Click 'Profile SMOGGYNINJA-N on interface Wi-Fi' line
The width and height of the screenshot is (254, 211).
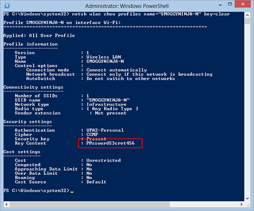pos(62,23)
